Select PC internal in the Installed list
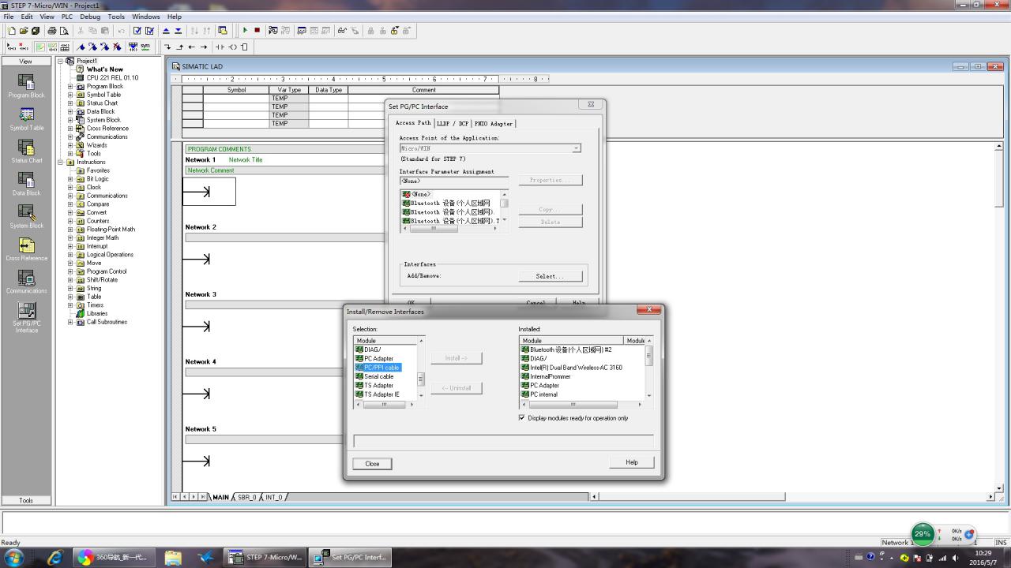 (x=539, y=394)
